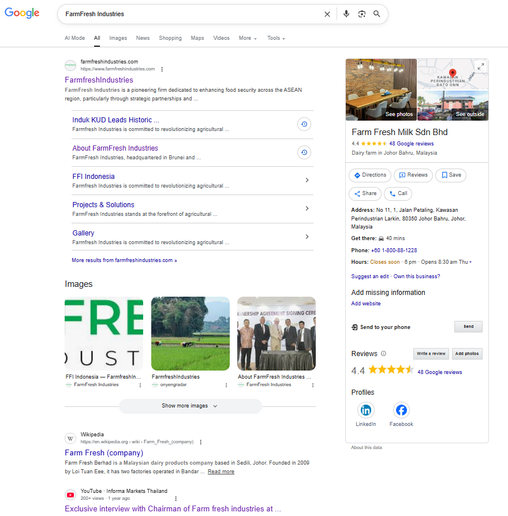Image resolution: width=508 pixels, height=516 pixels.
Task: Save the Farm Fresh Milk business
Action: tap(451, 175)
